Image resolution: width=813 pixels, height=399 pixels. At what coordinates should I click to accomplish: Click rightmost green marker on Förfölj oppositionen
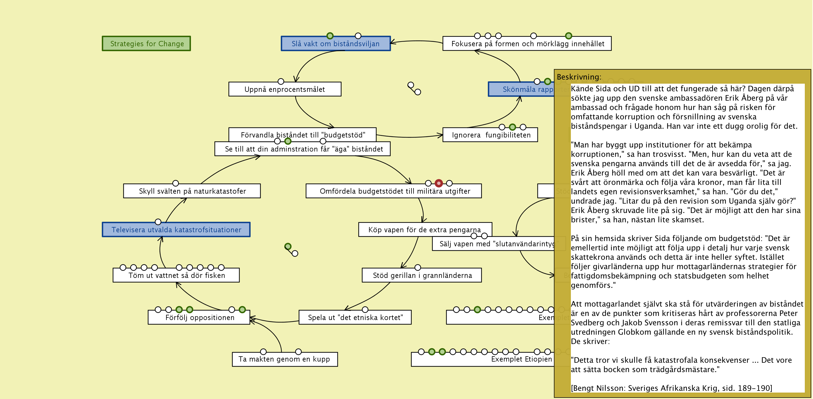click(242, 309)
